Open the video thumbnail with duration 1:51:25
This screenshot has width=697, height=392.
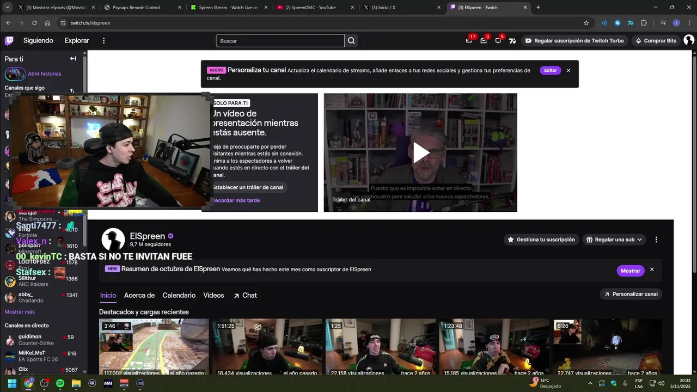(267, 347)
